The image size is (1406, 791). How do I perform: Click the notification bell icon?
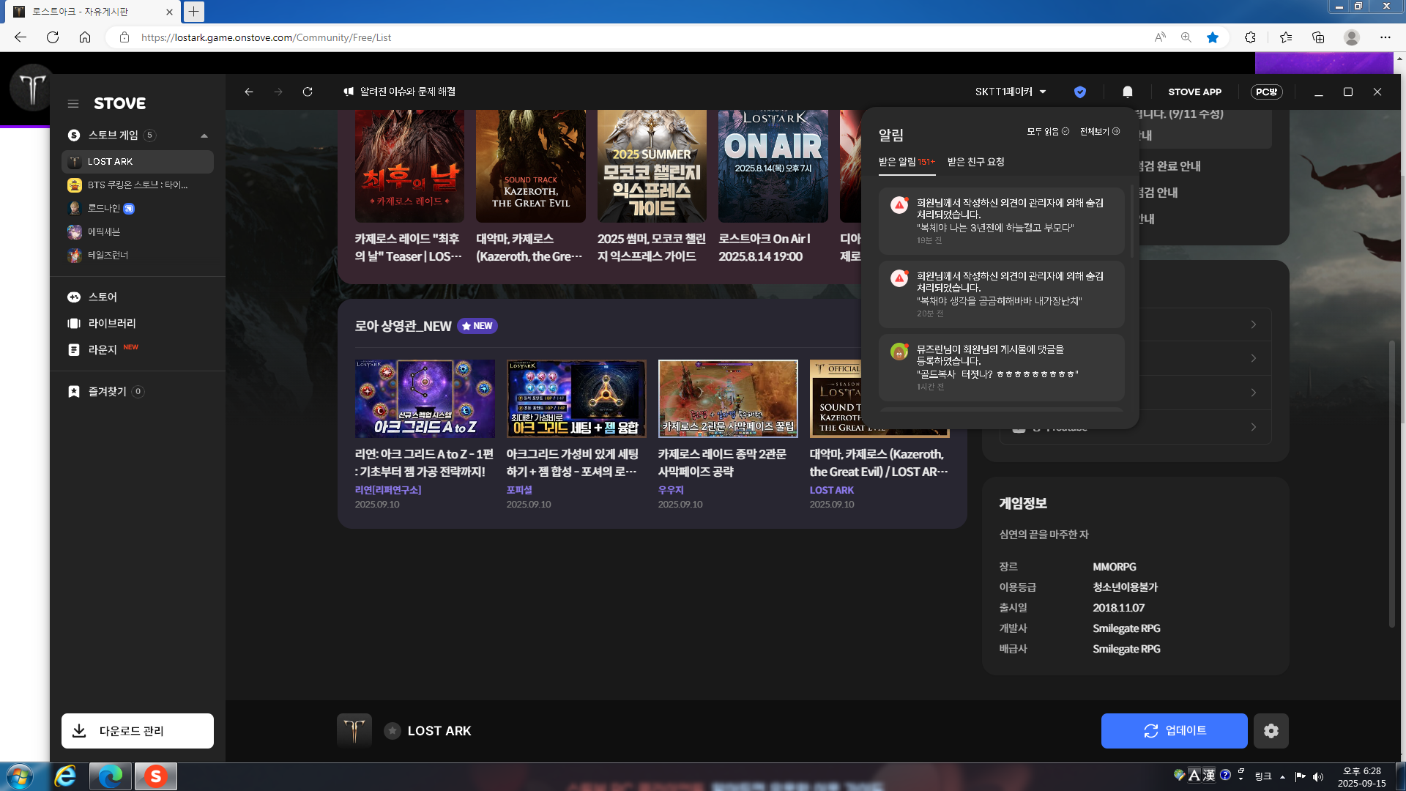1127,92
